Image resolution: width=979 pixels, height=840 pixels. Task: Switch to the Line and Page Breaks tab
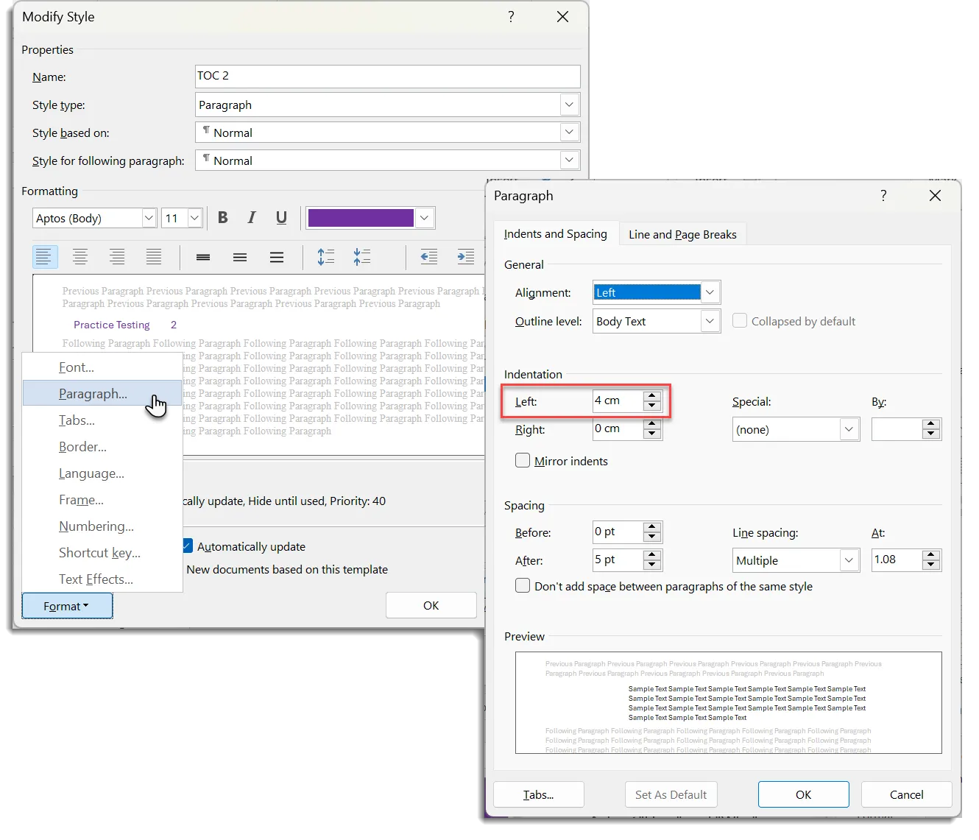point(682,233)
